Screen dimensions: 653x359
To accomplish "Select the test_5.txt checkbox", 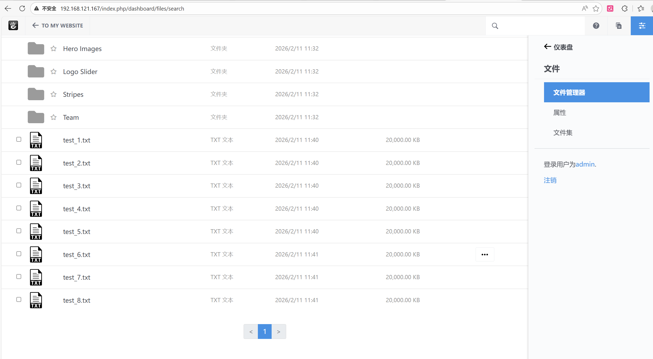I will click(19, 231).
